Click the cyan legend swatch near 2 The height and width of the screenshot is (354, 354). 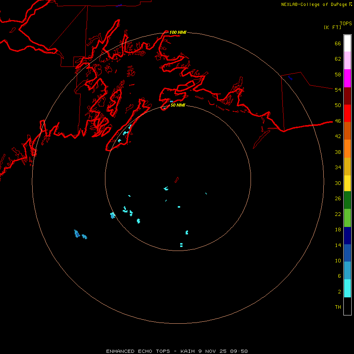(347, 288)
